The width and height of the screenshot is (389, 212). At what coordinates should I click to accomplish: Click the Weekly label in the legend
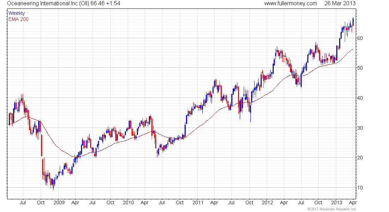click(17, 13)
